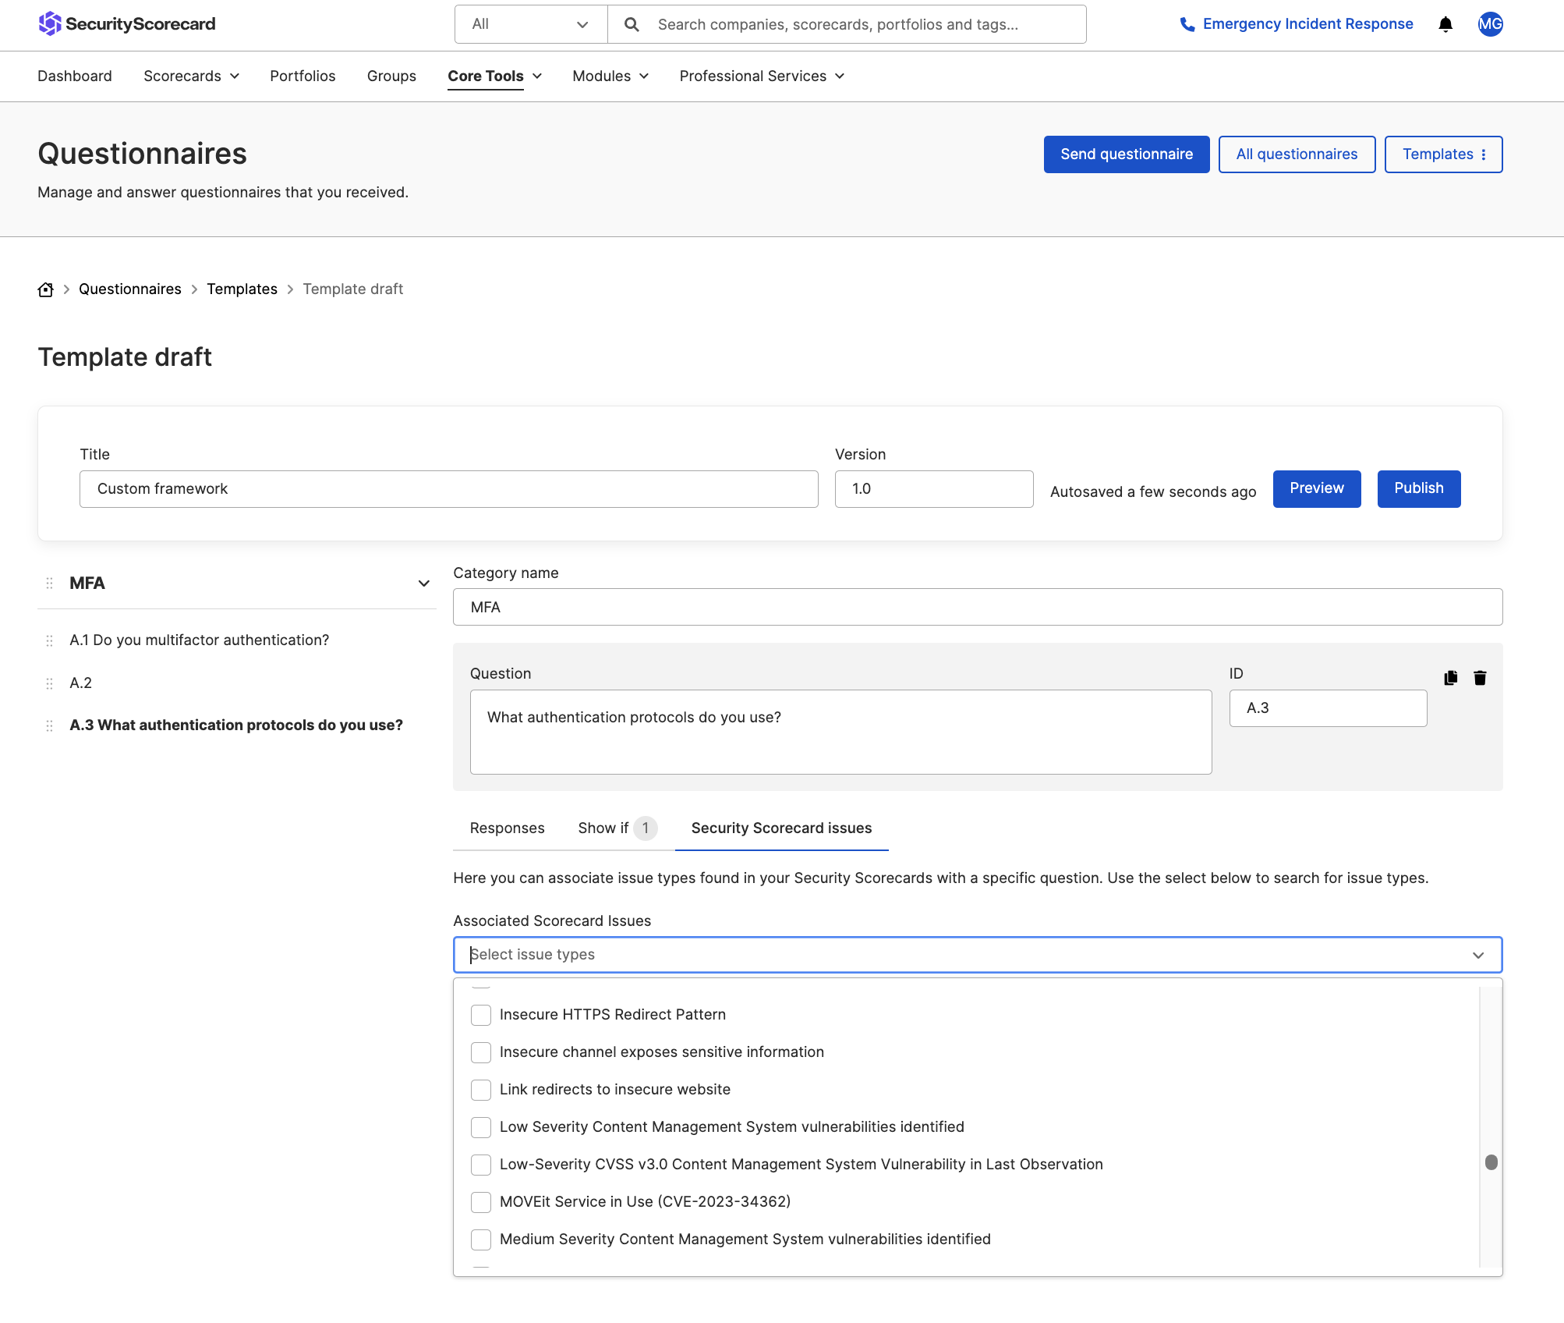Open Portfolios page
Image resolution: width=1564 pixels, height=1323 pixels.
pos(303,76)
